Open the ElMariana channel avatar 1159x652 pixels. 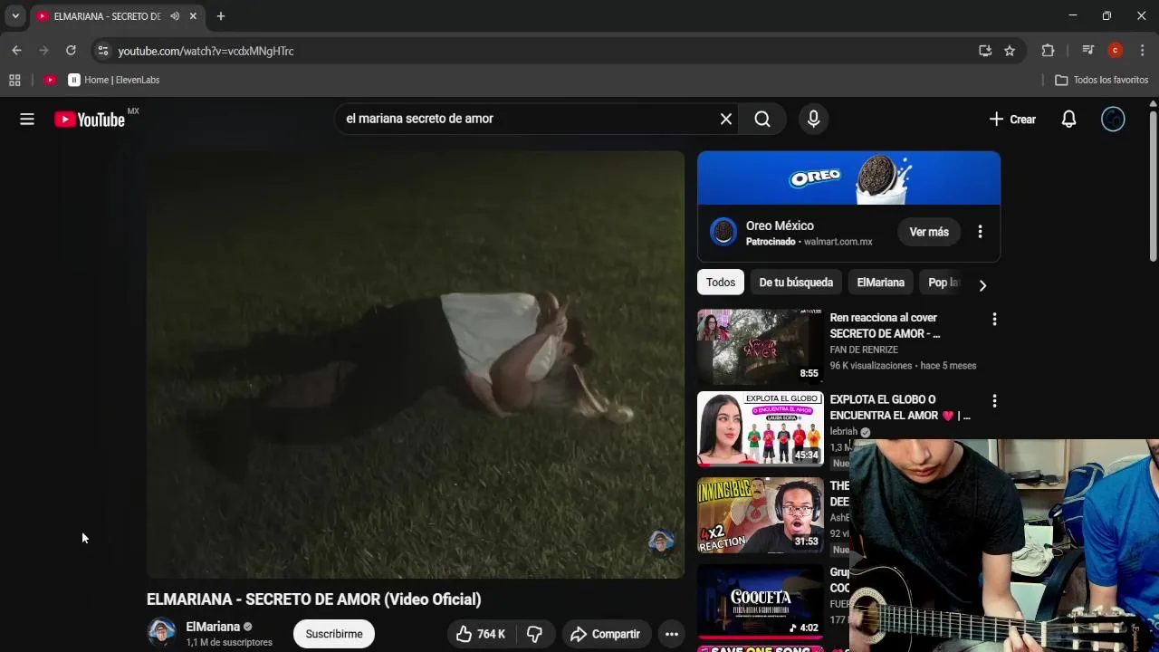point(161,632)
